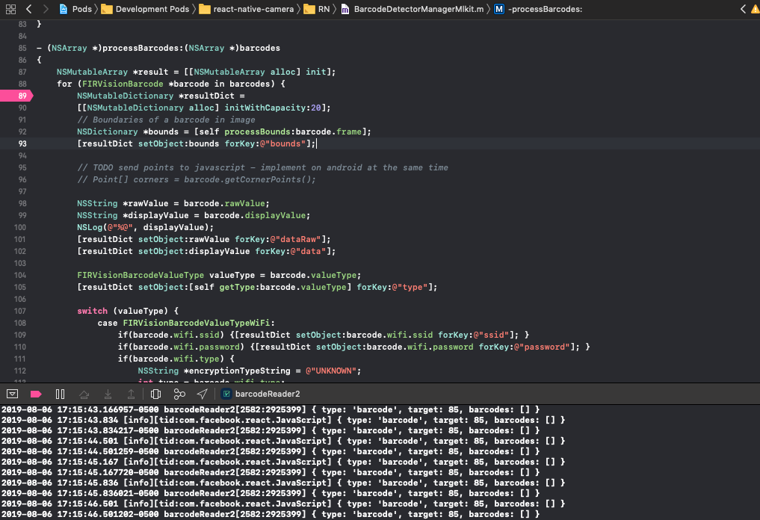Screen dimensions: 760x520
Task: Click the warning triangle in the top right
Action: (754, 9)
